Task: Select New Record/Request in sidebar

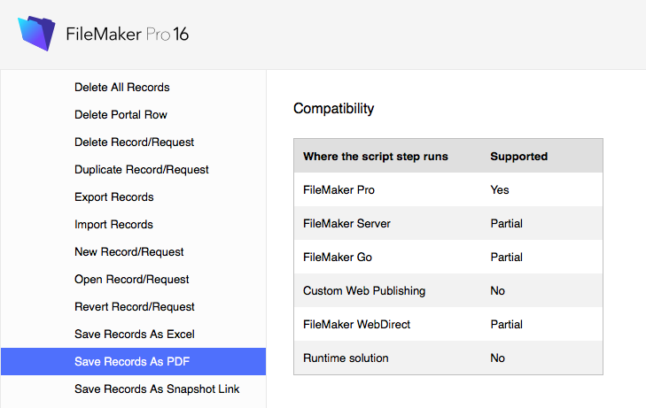Action: point(129,251)
